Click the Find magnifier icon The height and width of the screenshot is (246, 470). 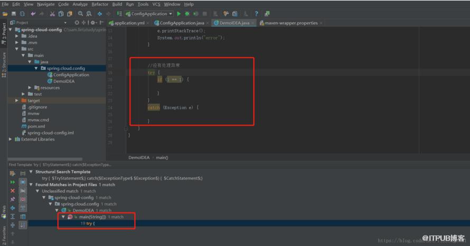(80, 14)
